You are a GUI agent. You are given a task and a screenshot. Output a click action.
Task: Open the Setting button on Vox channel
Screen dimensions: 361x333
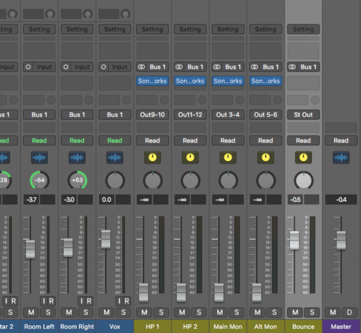[x=115, y=29]
